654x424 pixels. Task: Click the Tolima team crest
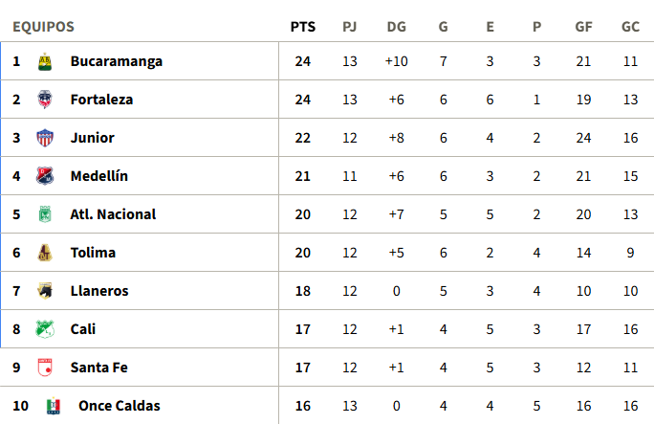click(x=44, y=253)
